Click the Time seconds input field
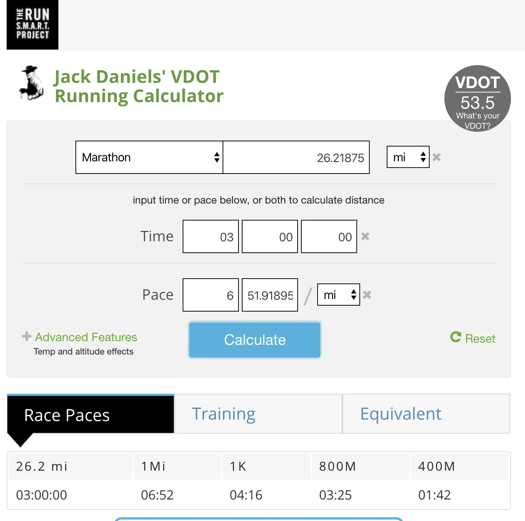Viewport: 525px width, 521px height. tap(329, 236)
